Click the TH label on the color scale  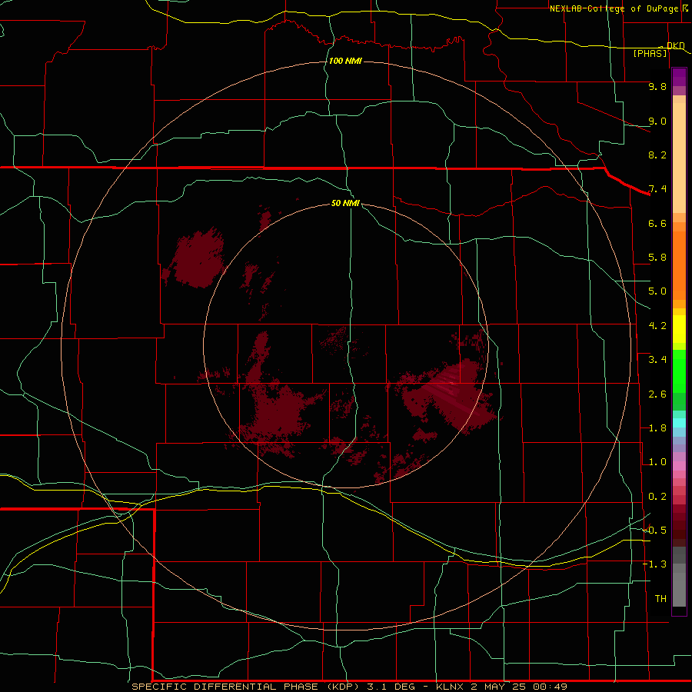coord(660,599)
